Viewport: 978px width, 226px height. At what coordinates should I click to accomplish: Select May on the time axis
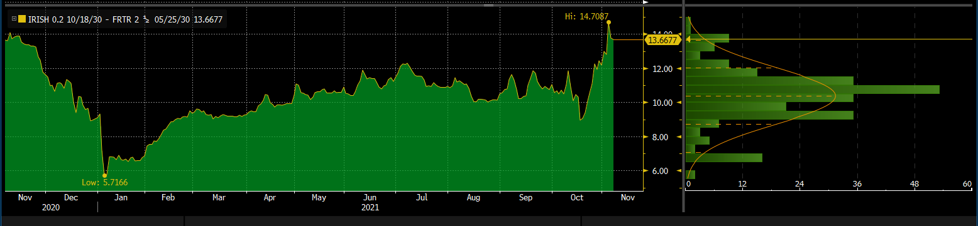pyautogui.click(x=319, y=197)
